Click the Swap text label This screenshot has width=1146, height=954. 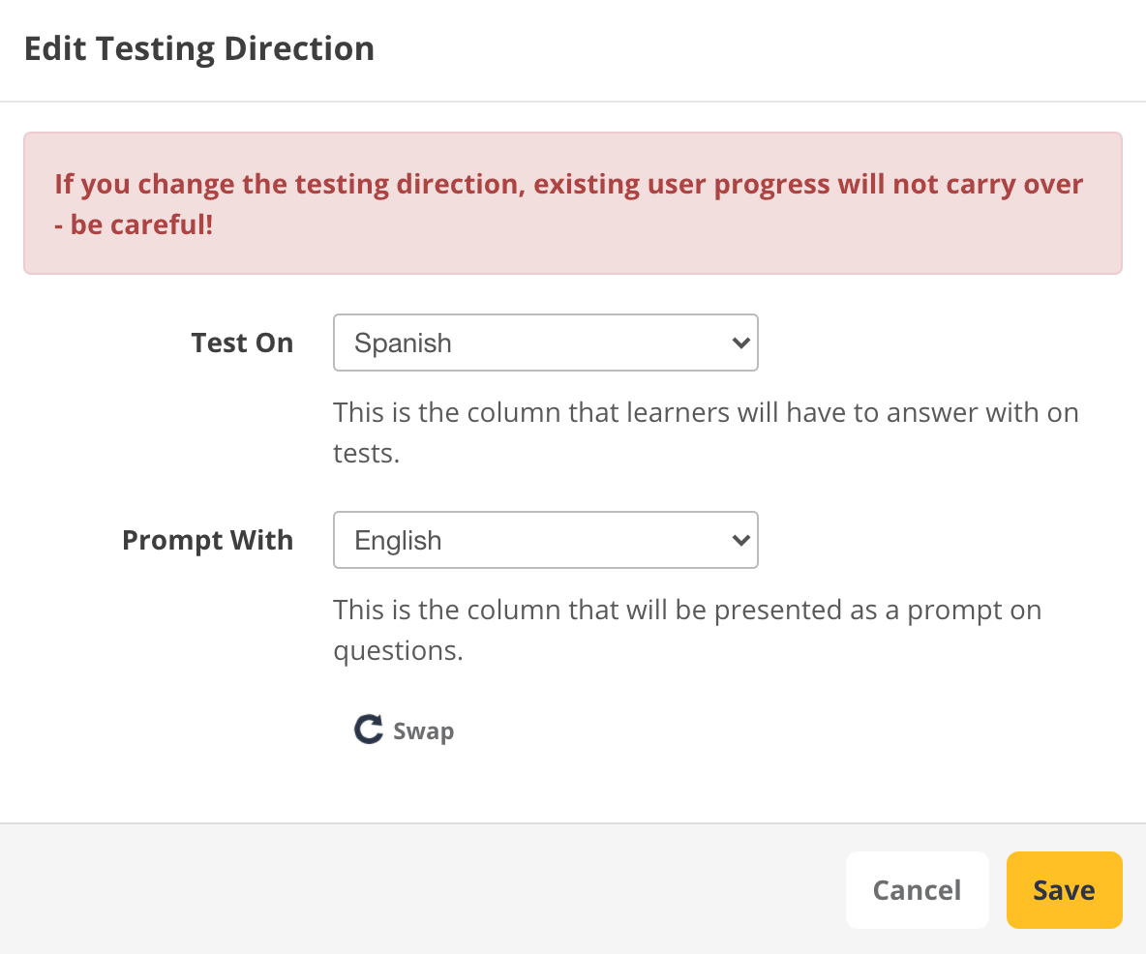[x=423, y=731]
